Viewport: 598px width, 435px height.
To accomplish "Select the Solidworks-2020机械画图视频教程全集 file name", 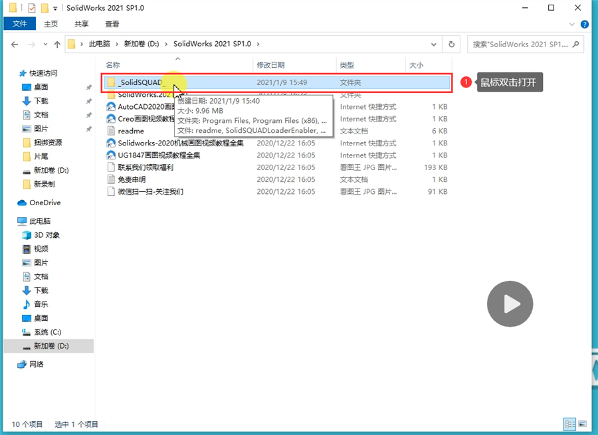I will 180,143.
